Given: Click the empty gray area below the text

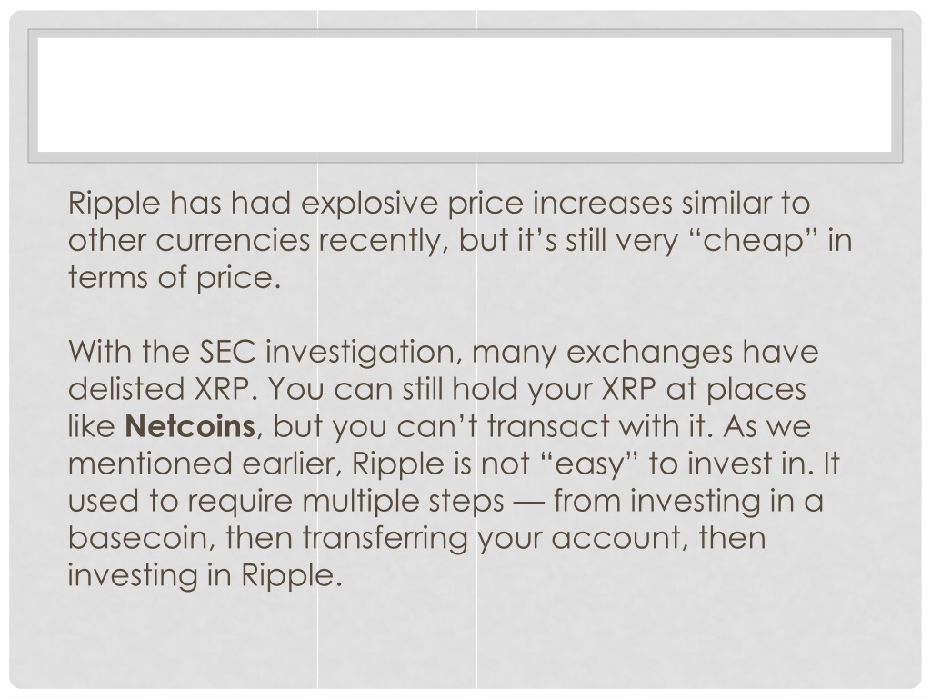Looking at the screenshot, I should click(x=465, y=641).
